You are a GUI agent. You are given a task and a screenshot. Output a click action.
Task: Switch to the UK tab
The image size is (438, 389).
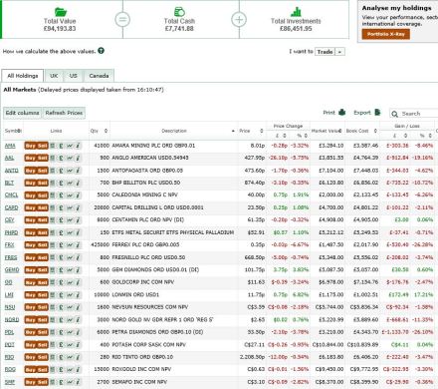pos(54,76)
